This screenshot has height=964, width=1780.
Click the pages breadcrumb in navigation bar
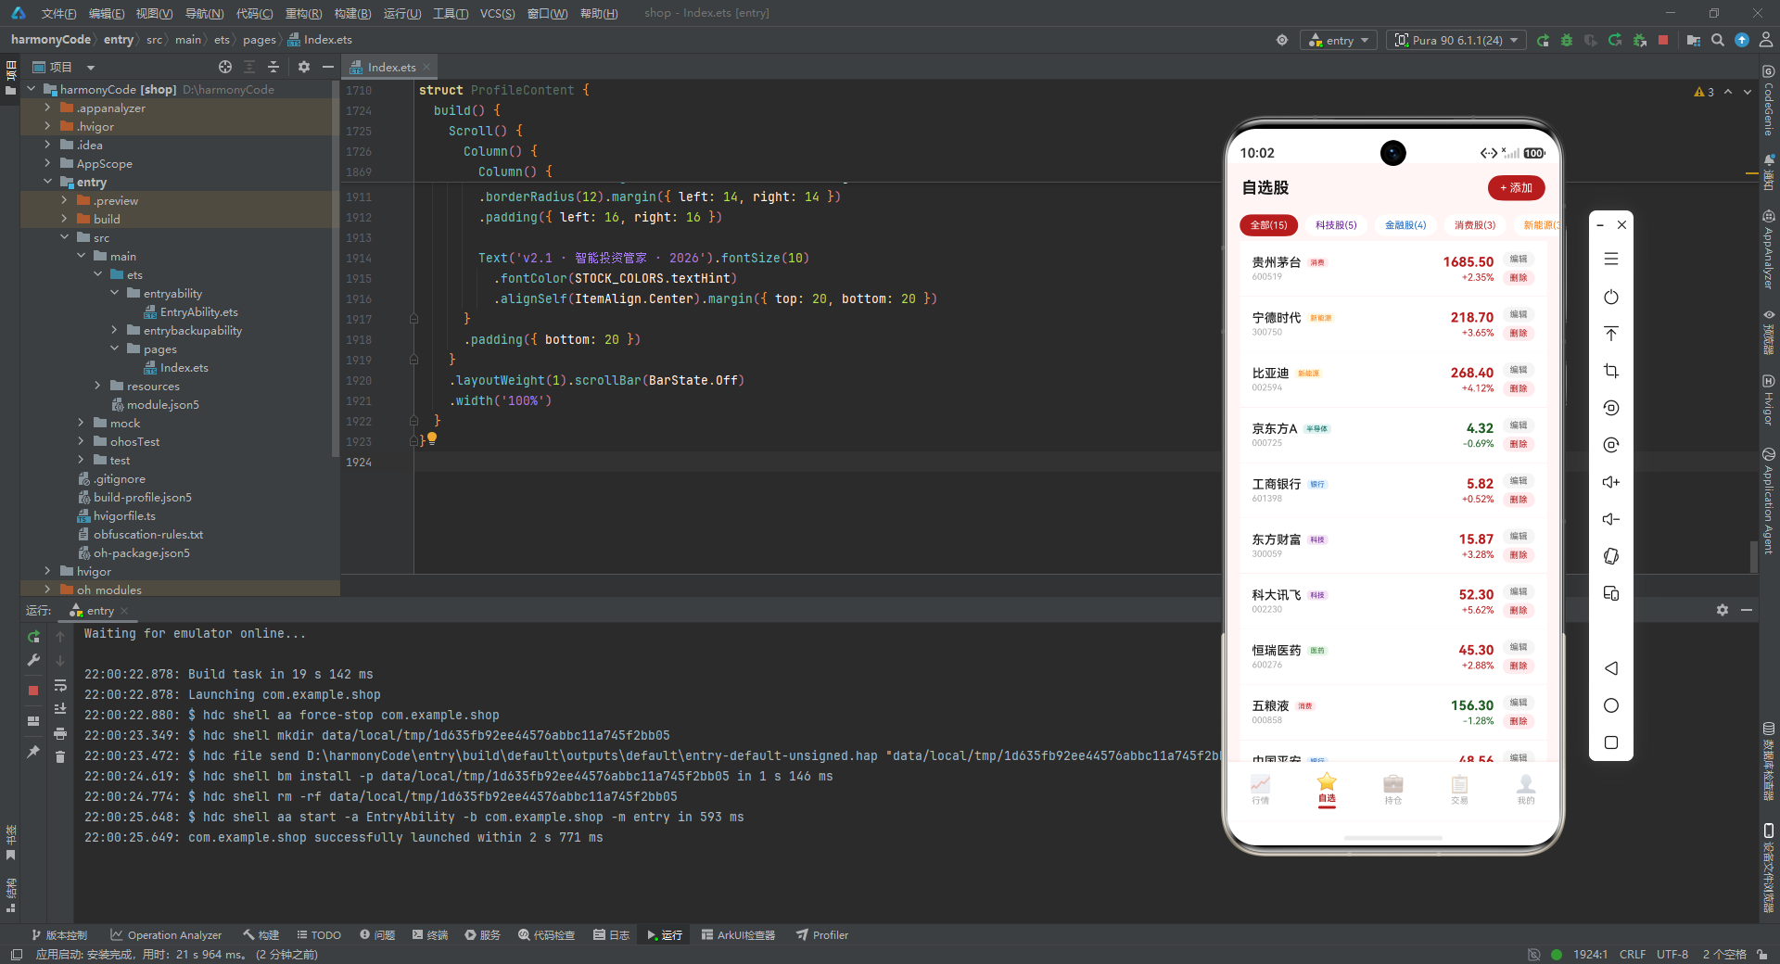pos(260,40)
